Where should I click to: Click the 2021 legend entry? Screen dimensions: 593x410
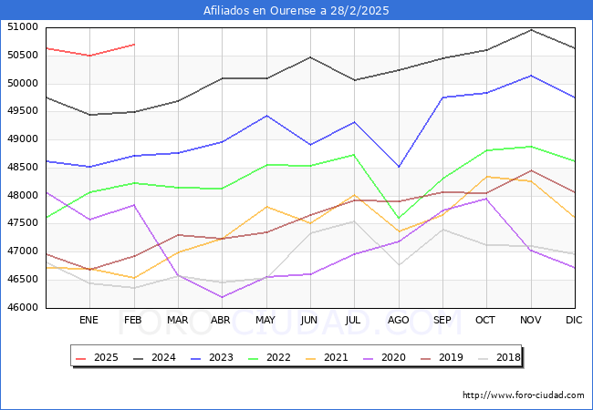(327, 357)
